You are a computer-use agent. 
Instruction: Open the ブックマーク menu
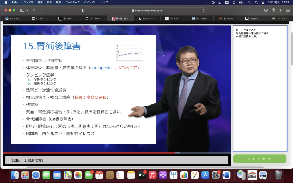click(72, 2)
